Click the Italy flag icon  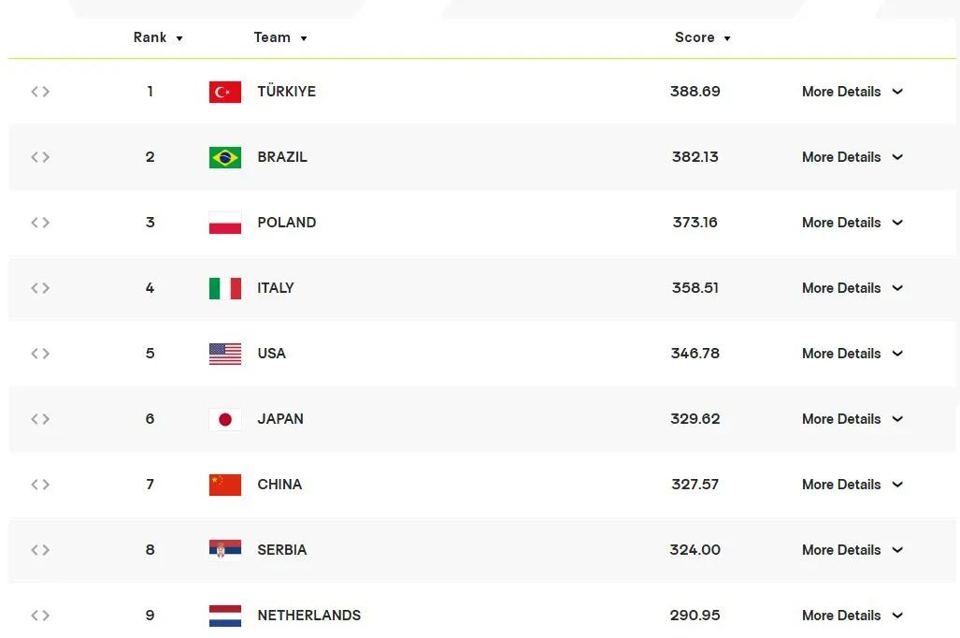(x=224, y=289)
